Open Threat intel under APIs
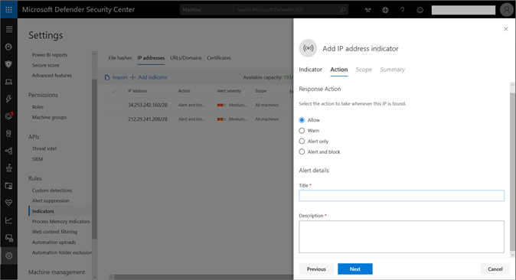Image resolution: width=516 pixels, height=280 pixels. tap(44, 148)
